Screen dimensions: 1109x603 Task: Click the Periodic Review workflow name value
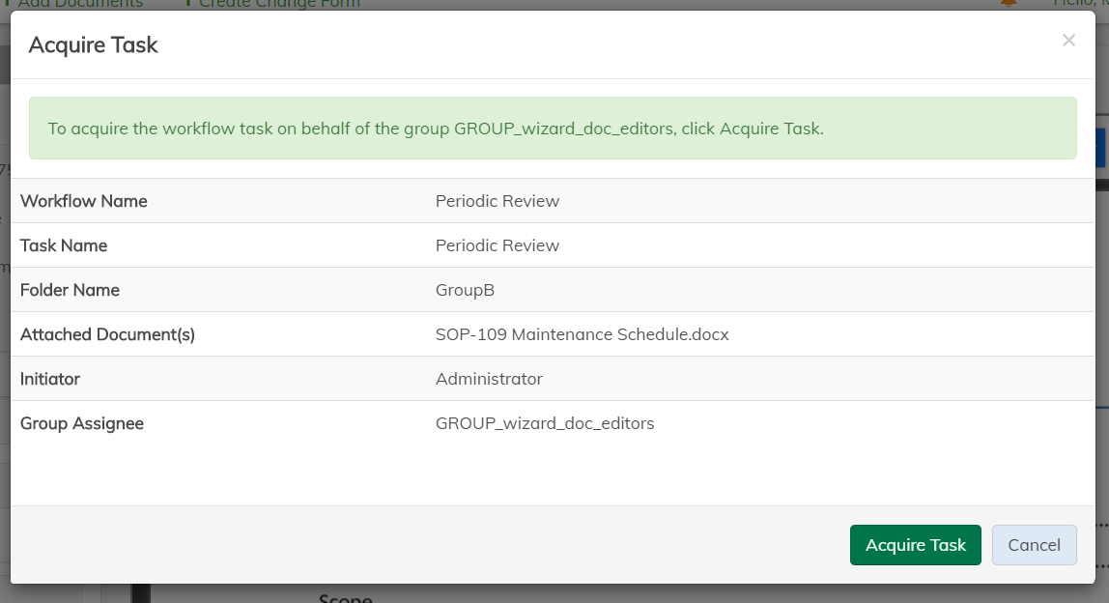(498, 201)
